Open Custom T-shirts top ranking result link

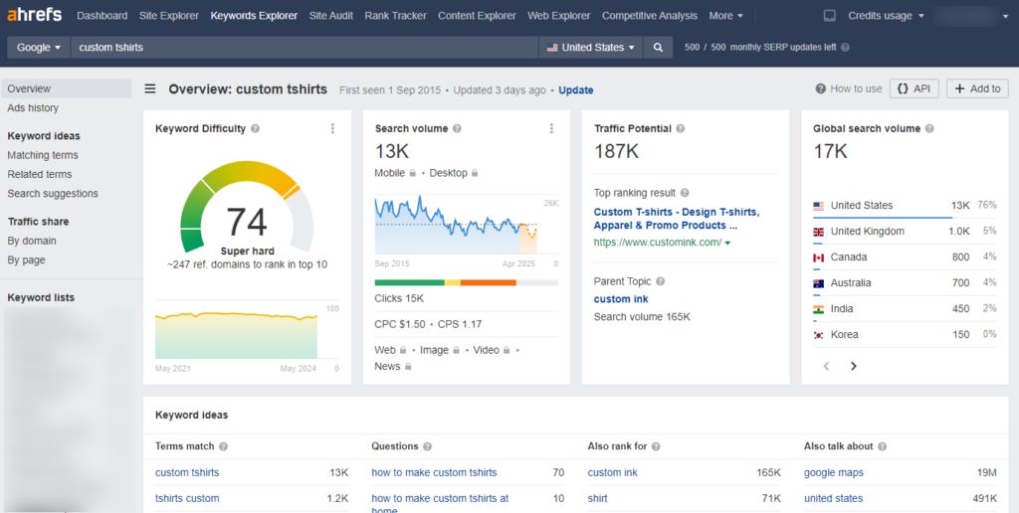click(x=677, y=219)
